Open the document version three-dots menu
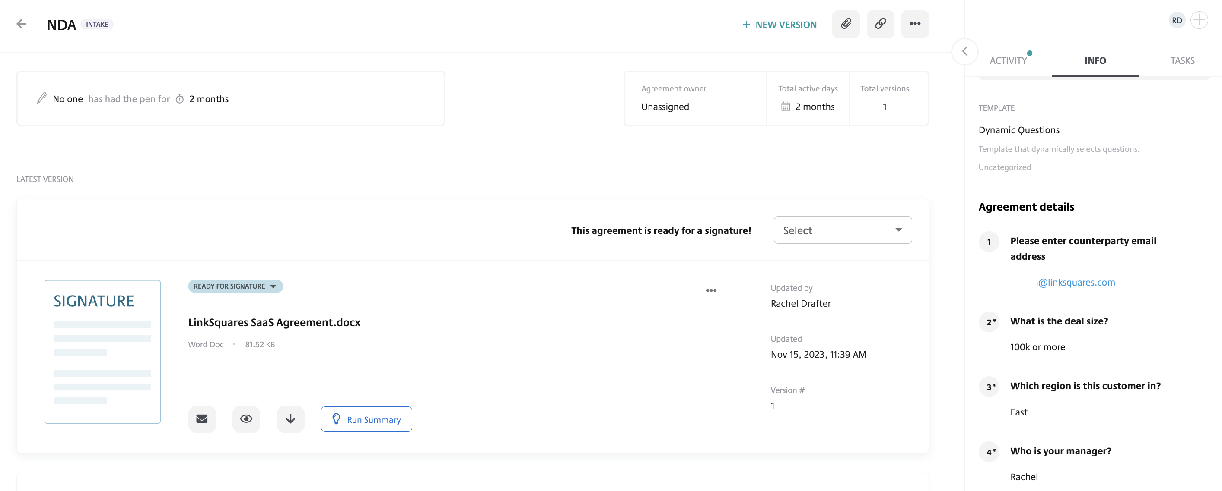This screenshot has height=491, width=1222. coord(711,290)
